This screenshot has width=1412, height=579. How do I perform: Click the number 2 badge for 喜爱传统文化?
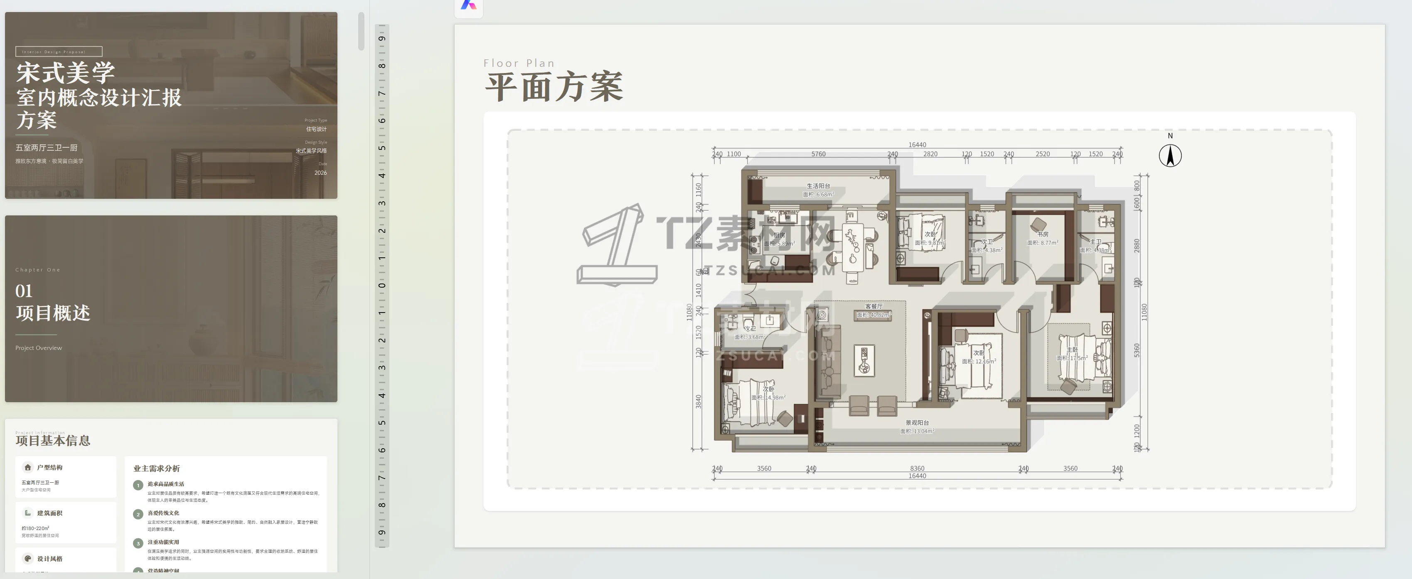tap(138, 514)
